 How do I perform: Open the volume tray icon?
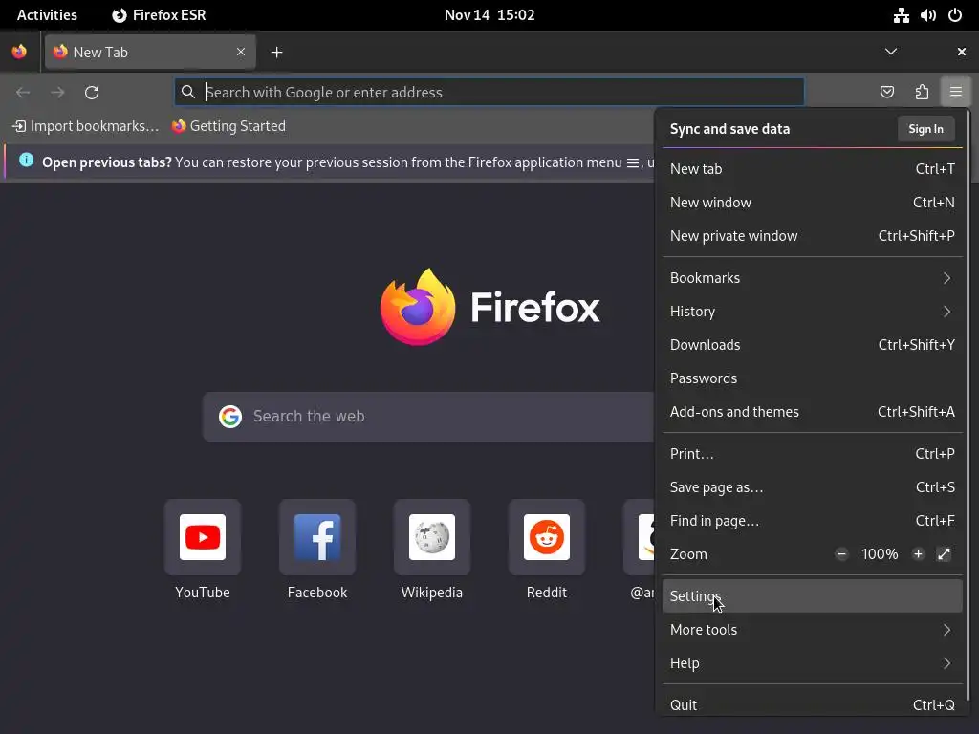coord(927,15)
